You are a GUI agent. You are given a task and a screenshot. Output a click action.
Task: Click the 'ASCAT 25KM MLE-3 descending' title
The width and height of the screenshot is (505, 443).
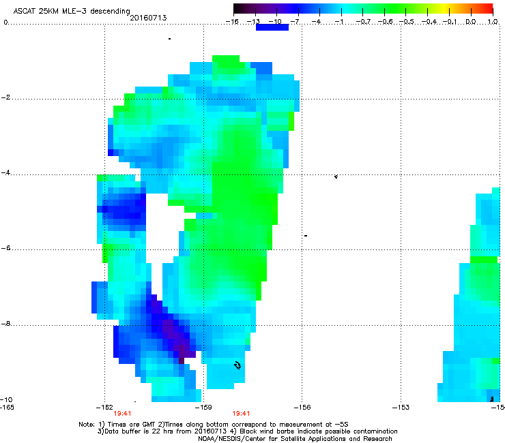(72, 11)
